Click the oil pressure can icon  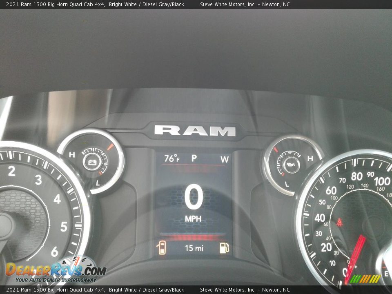(x=292, y=165)
